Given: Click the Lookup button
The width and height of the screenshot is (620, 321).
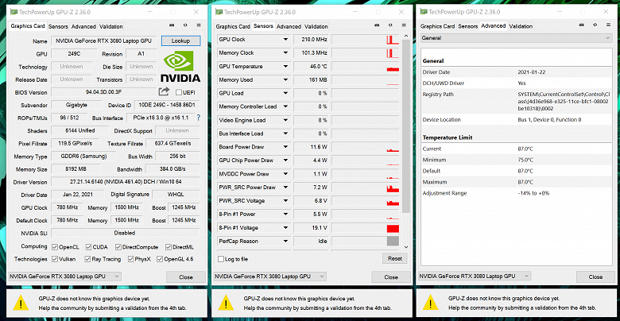Looking at the screenshot, I should [181, 41].
